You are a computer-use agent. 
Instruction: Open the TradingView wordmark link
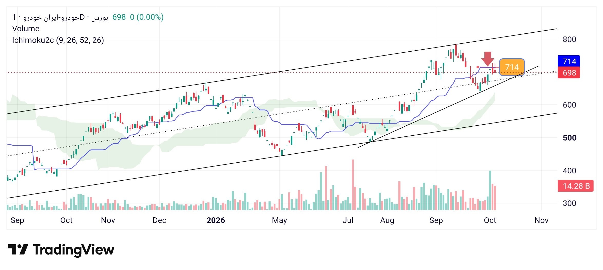click(x=73, y=250)
